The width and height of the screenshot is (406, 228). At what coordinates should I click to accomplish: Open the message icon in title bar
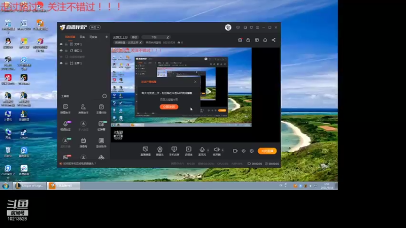click(245, 27)
